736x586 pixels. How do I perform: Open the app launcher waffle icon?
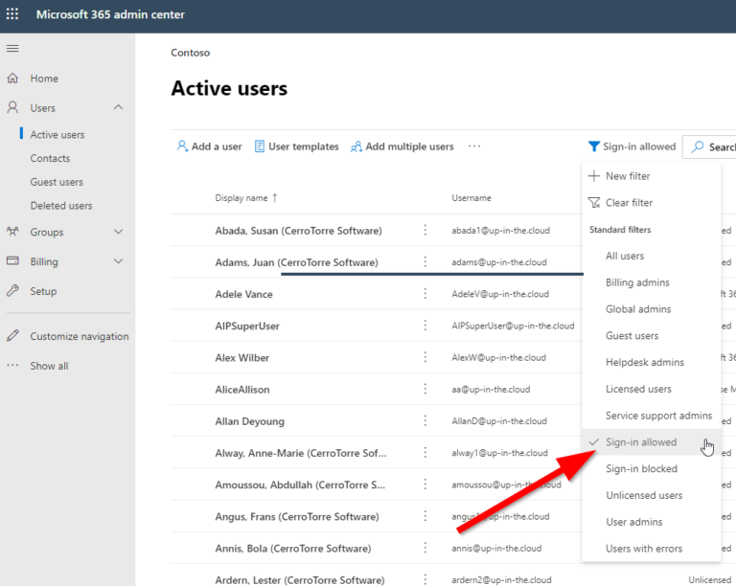coord(12,15)
